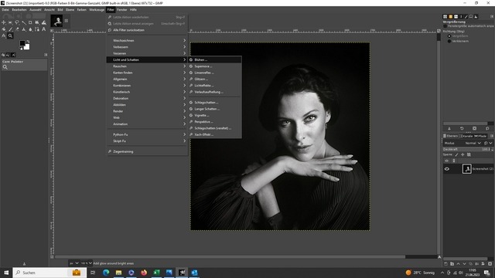Click the image tab thumbnail above canvas
This screenshot has height=278, width=495.
point(56,21)
